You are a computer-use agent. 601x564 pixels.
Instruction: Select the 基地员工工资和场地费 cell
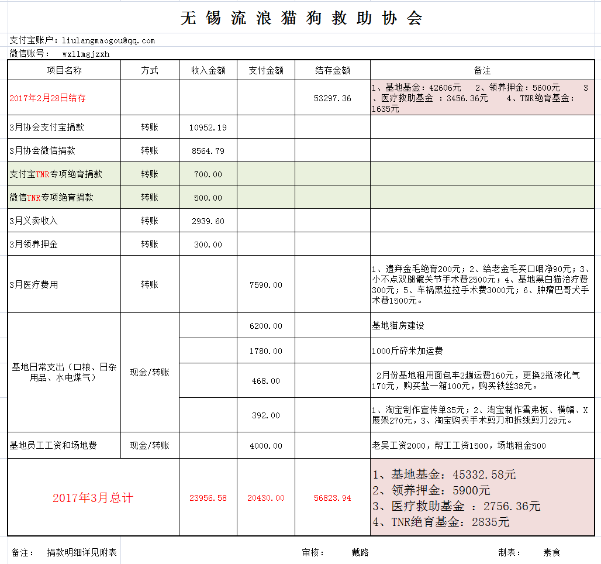64,445
